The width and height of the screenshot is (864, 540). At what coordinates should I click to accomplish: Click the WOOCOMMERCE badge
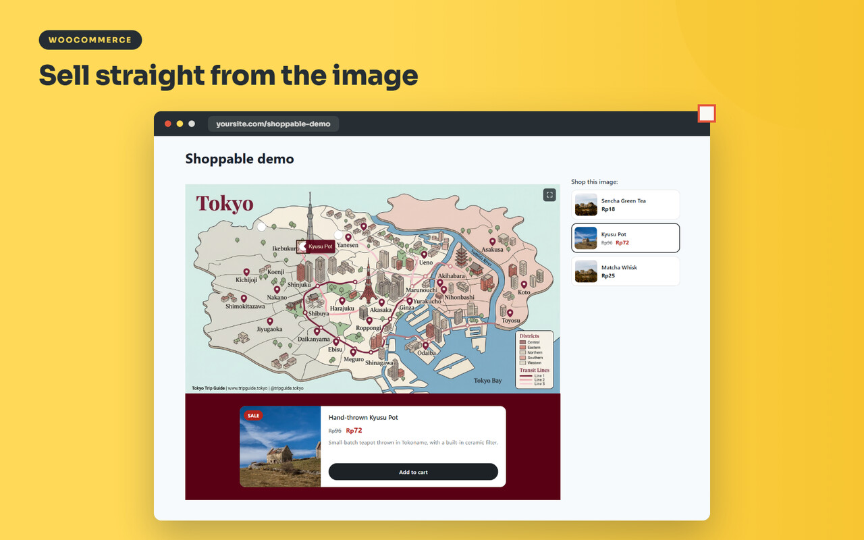point(90,40)
